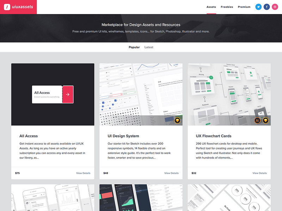Open the dark dashboard chart thumbnail
The image size is (282, 211).
point(141,198)
